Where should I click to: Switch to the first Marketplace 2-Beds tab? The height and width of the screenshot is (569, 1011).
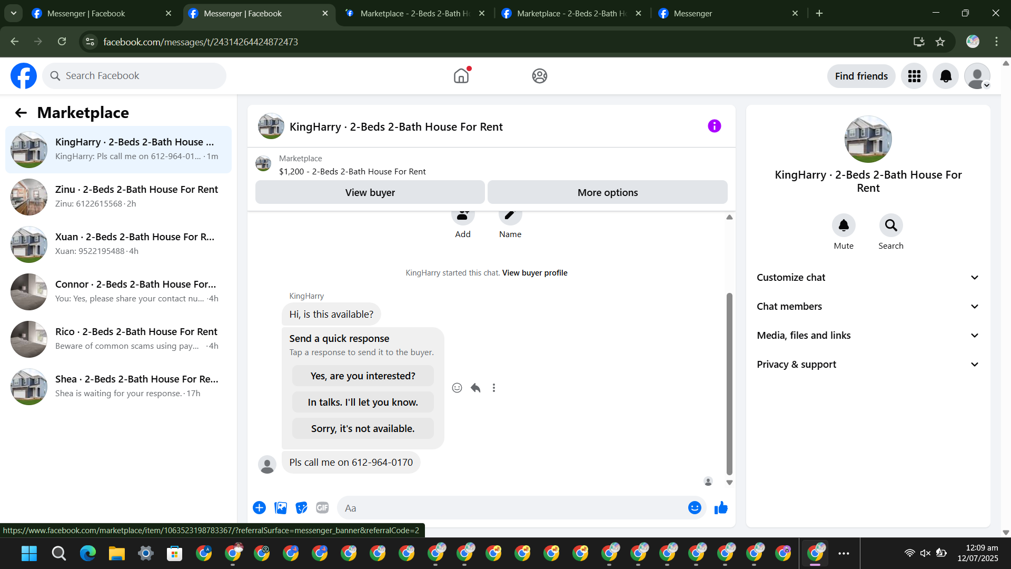[x=415, y=14]
